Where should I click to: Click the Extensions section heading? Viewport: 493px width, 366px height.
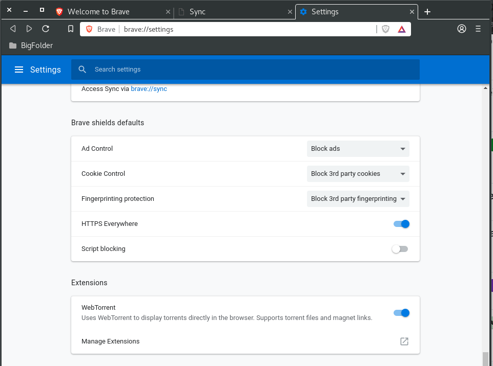(x=89, y=283)
